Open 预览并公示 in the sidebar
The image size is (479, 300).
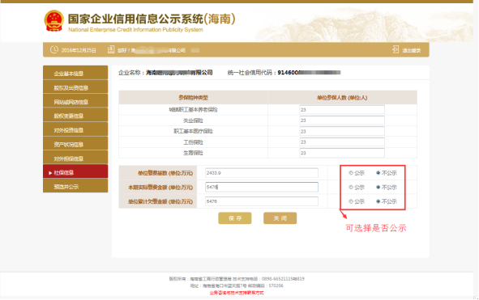(x=75, y=186)
